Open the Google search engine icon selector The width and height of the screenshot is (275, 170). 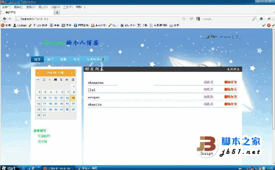[x=198, y=19]
